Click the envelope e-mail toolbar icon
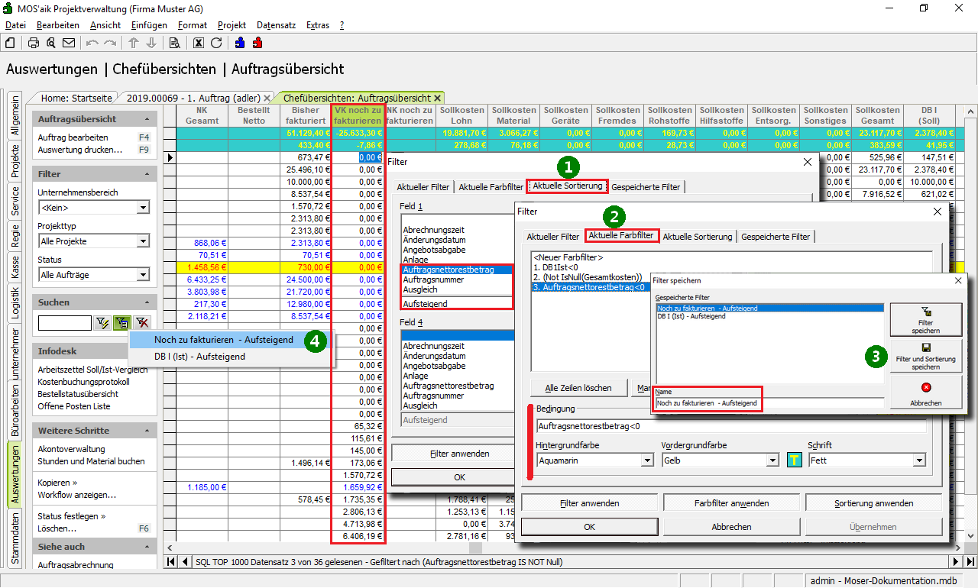 69,43
